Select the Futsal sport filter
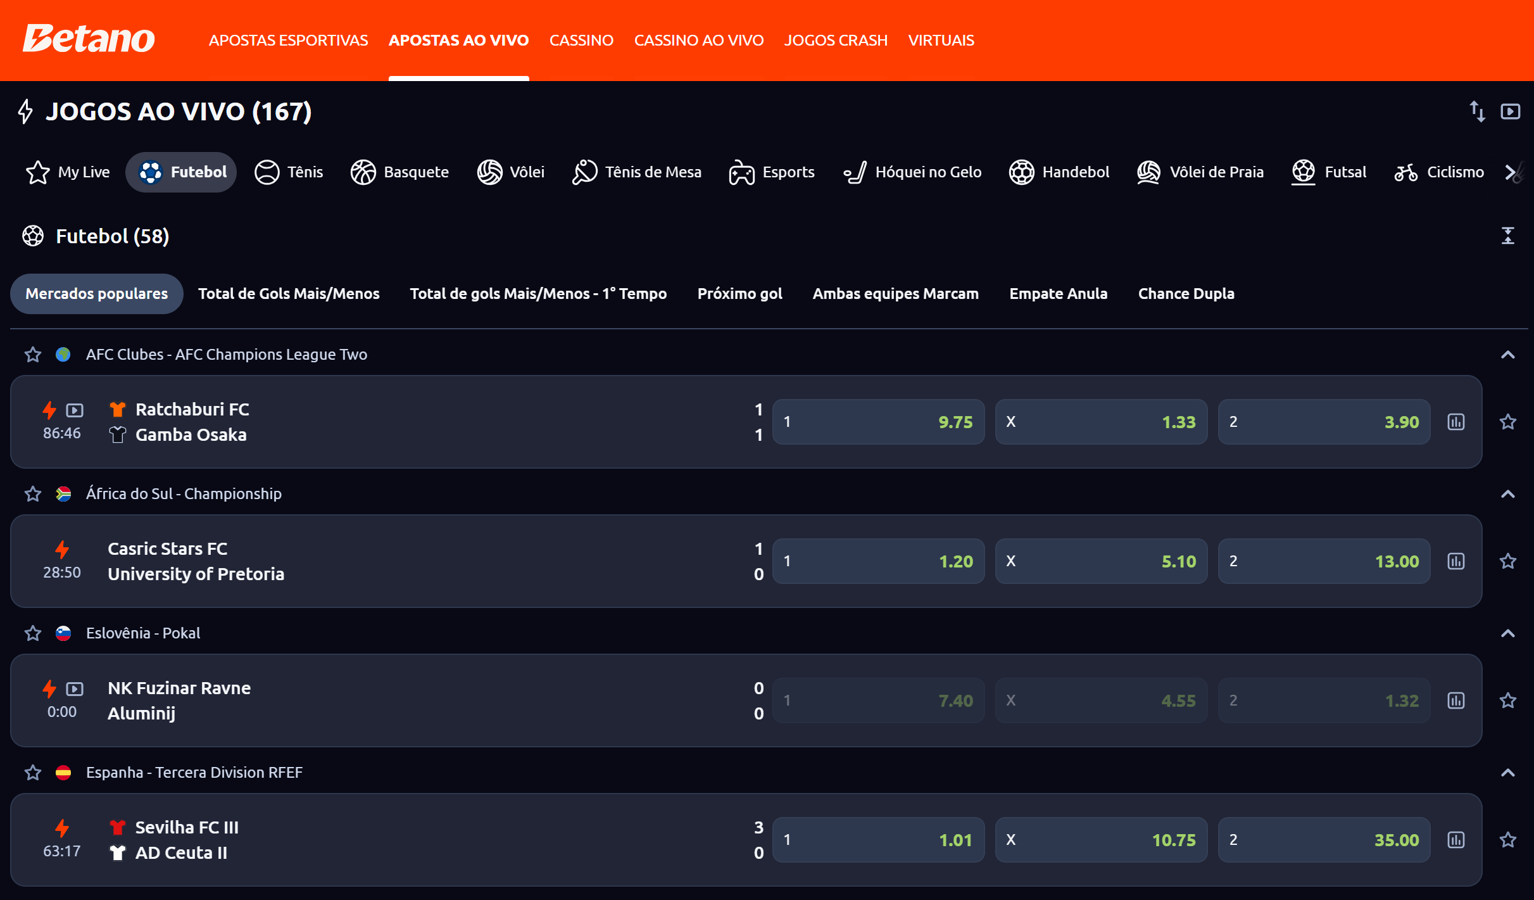 1328,172
